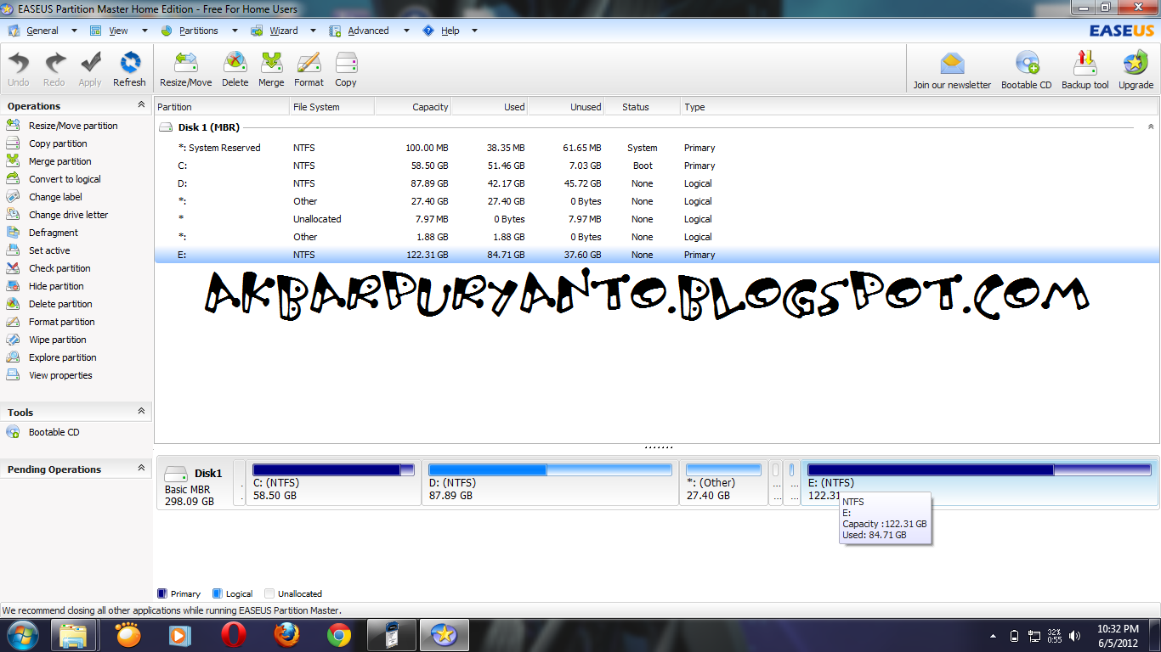Open the General menu dropdown arrow
This screenshot has width=1161, height=652.
point(73,31)
